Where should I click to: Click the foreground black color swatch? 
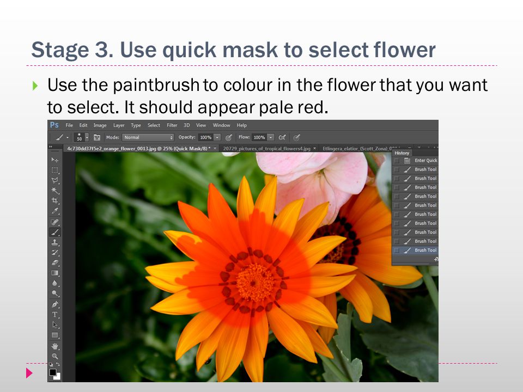[x=53, y=372]
